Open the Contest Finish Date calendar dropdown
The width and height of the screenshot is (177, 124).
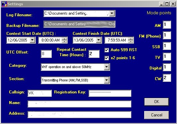pos(99,40)
